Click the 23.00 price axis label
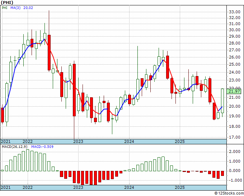This screenshot has width=244, height=196. pos(235,80)
